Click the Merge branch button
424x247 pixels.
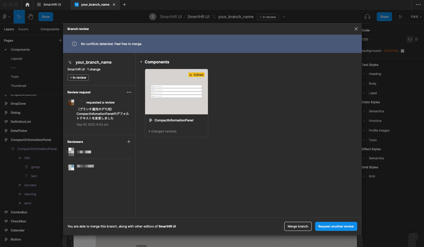point(298,226)
